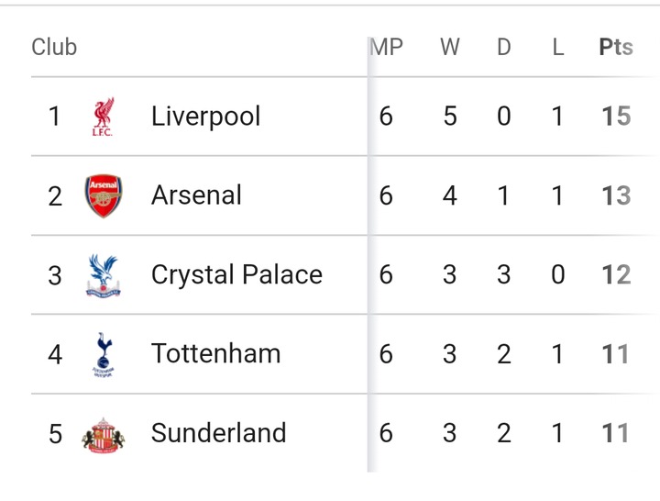Click the Club column header
Screen dimensions: 660x501
coord(54,48)
